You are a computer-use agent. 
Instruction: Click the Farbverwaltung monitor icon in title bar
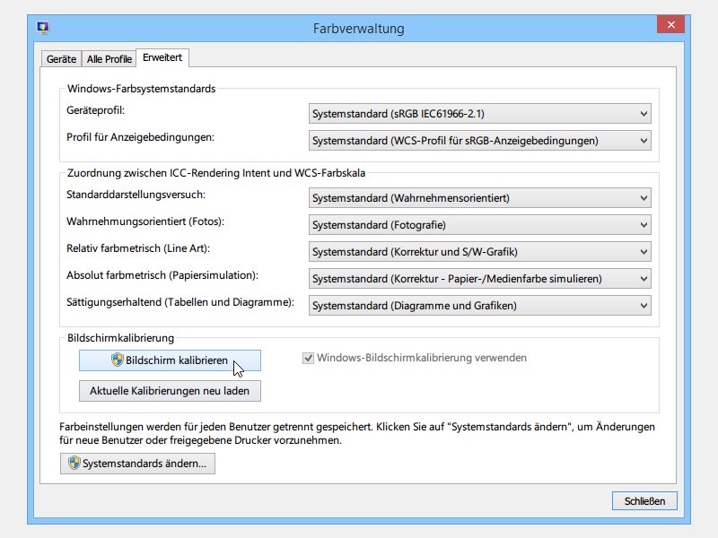click(x=43, y=28)
